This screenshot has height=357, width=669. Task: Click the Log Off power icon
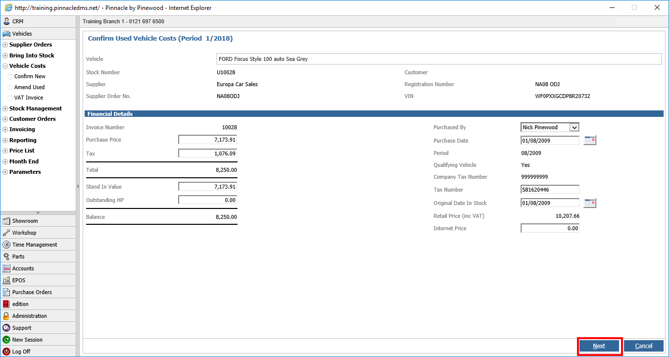[x=6, y=352]
